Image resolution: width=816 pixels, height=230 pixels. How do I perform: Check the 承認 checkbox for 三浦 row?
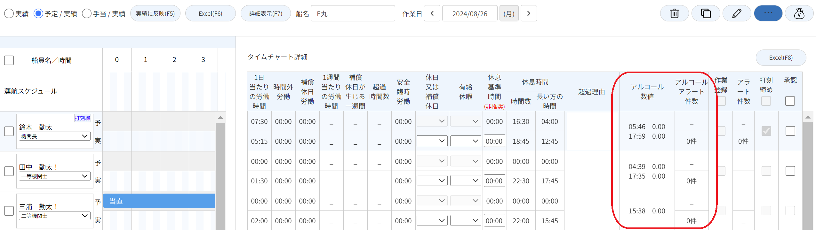790,211
